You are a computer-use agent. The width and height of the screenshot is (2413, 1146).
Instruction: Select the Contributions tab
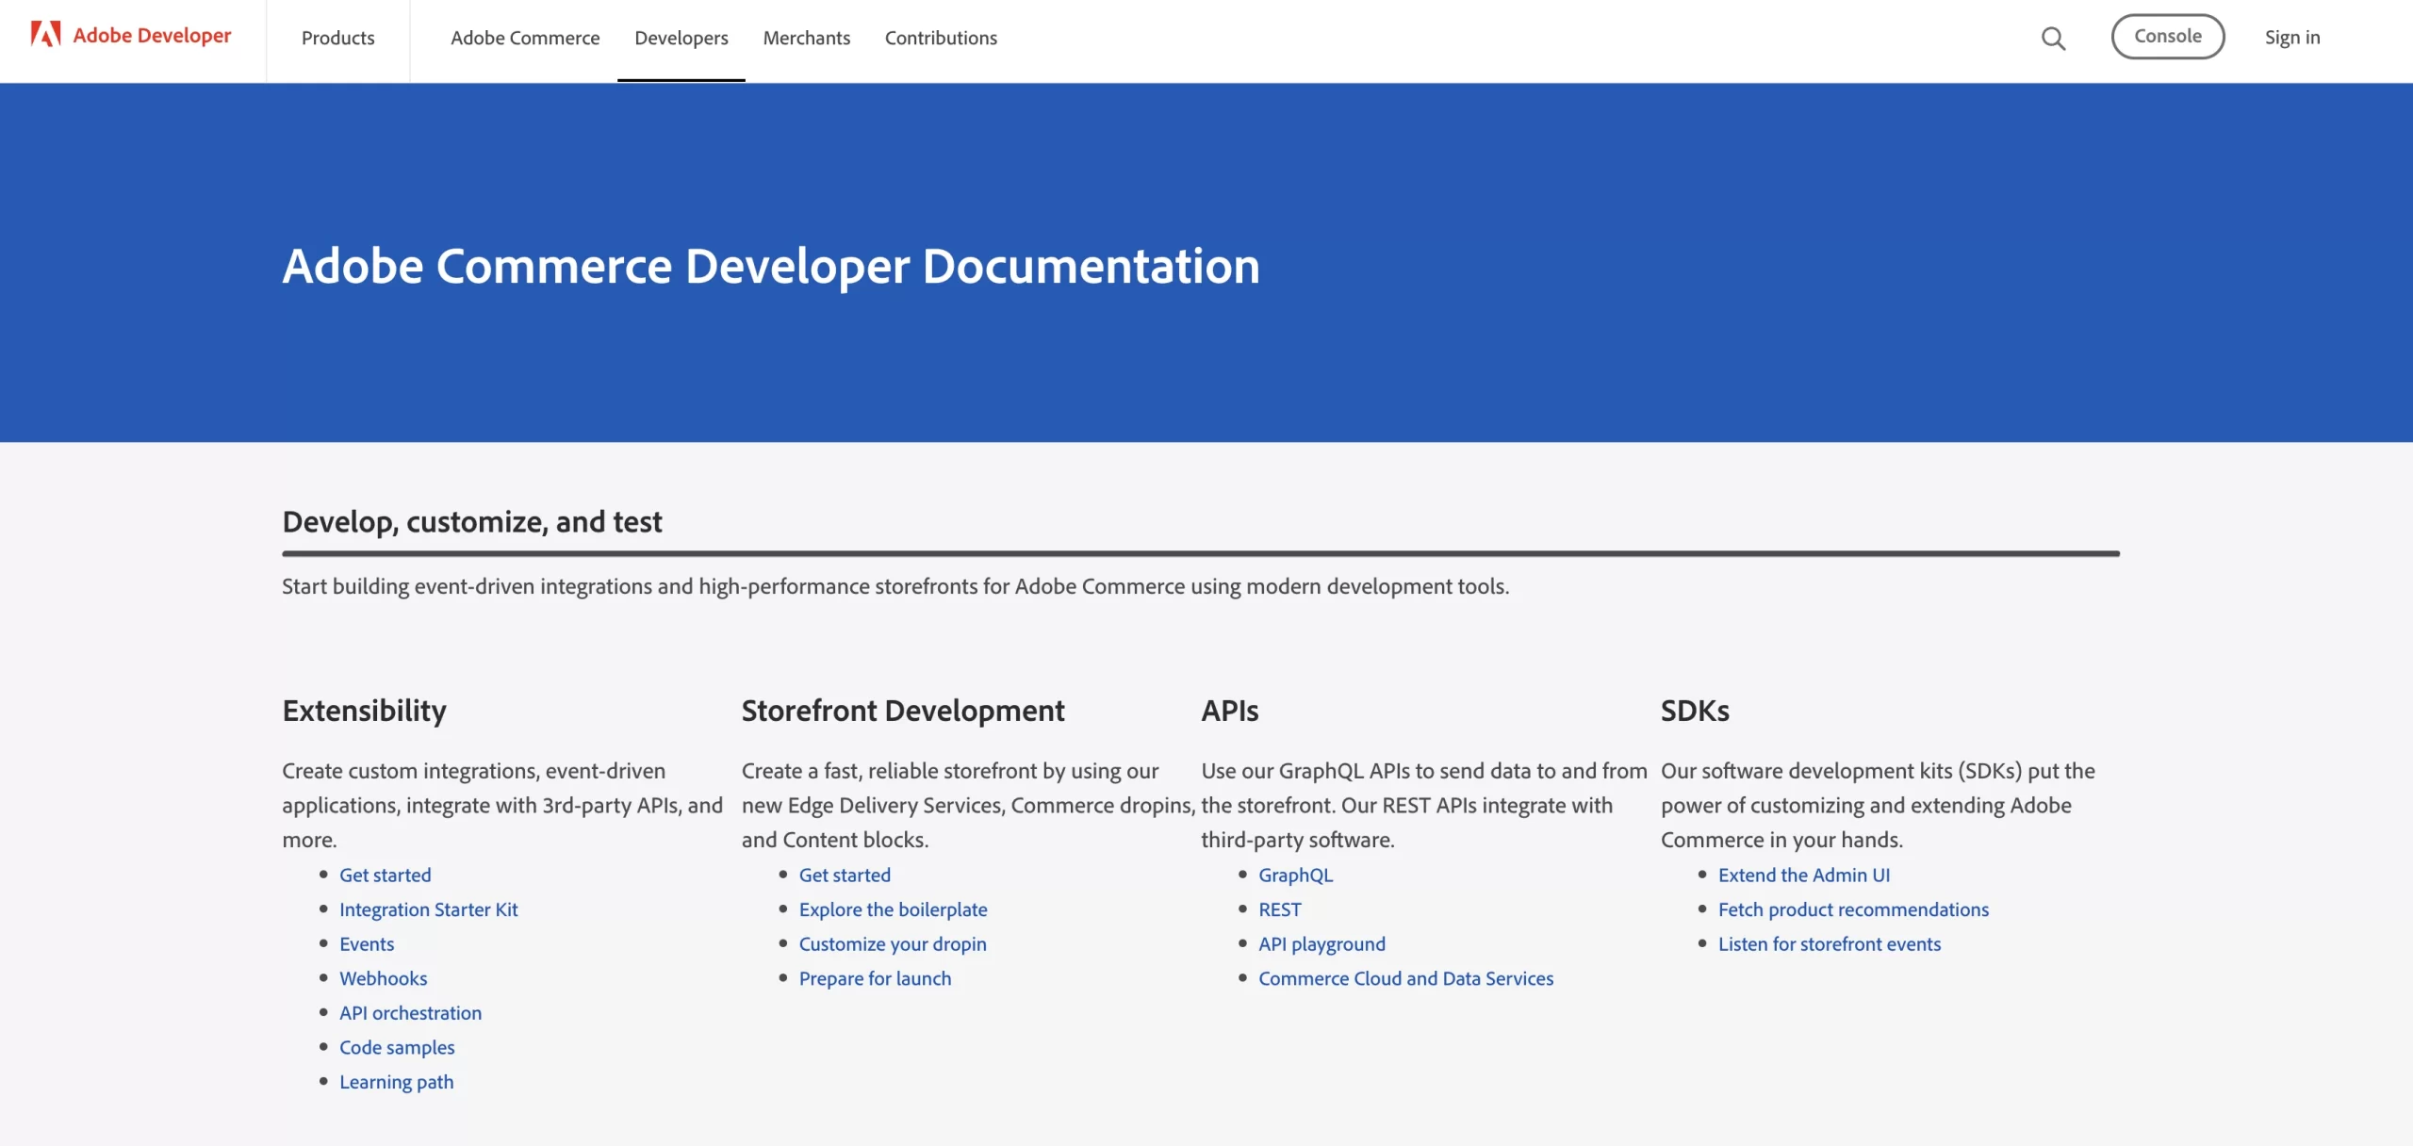point(941,38)
